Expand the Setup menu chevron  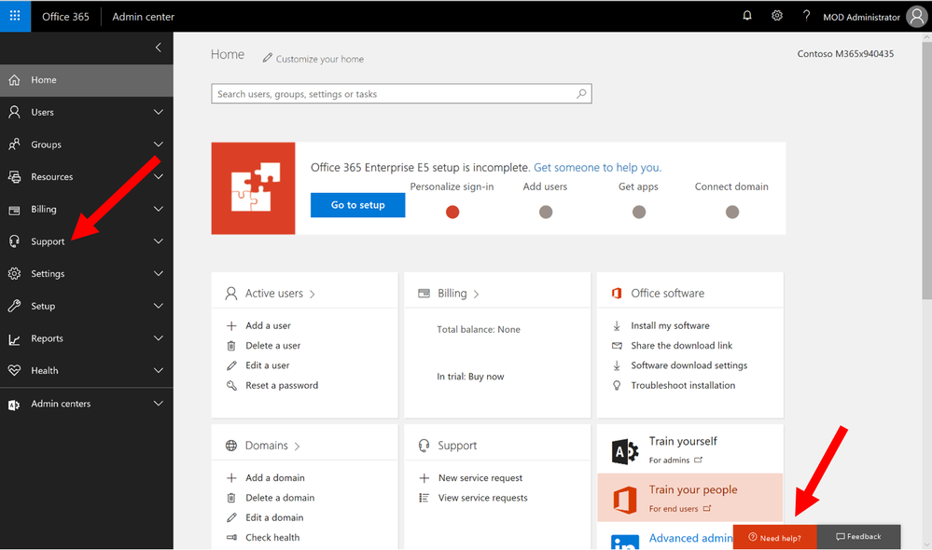click(x=158, y=306)
